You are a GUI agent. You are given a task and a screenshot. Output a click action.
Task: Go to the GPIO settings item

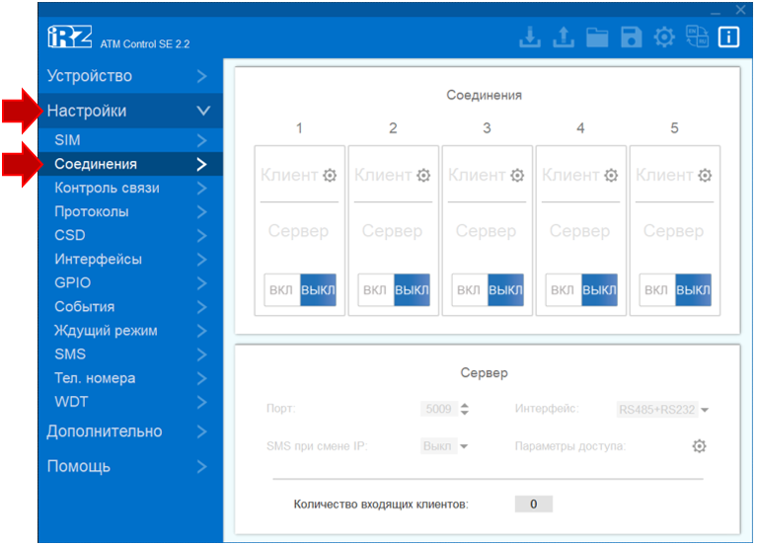pyautogui.click(x=72, y=282)
